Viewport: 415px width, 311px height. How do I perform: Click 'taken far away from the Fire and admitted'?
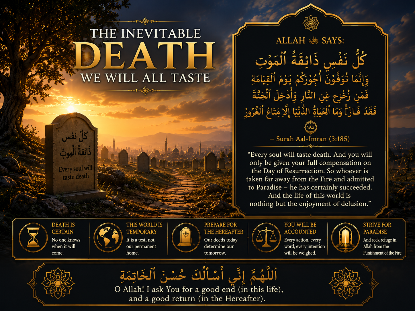point(310,179)
